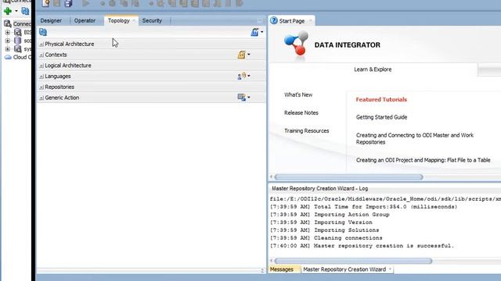Click the second database connection icon
Screen dimensions: 501x281
coord(18,41)
